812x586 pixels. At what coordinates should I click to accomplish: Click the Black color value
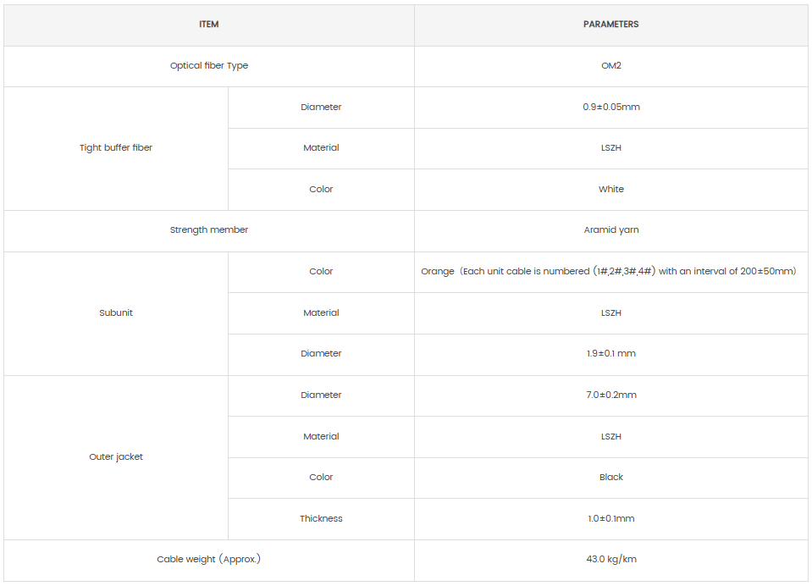610,478
